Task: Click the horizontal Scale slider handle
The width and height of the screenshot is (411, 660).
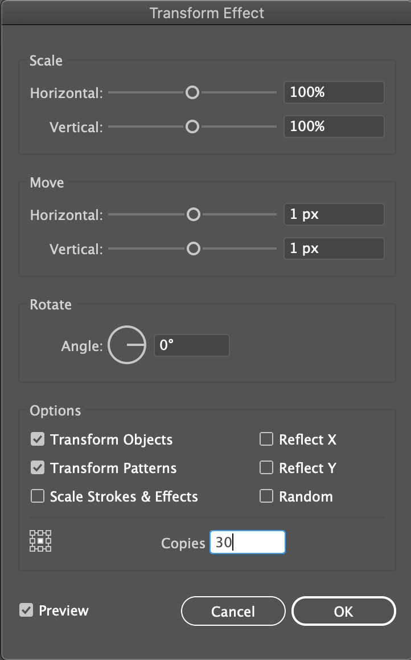Action: pos(193,92)
